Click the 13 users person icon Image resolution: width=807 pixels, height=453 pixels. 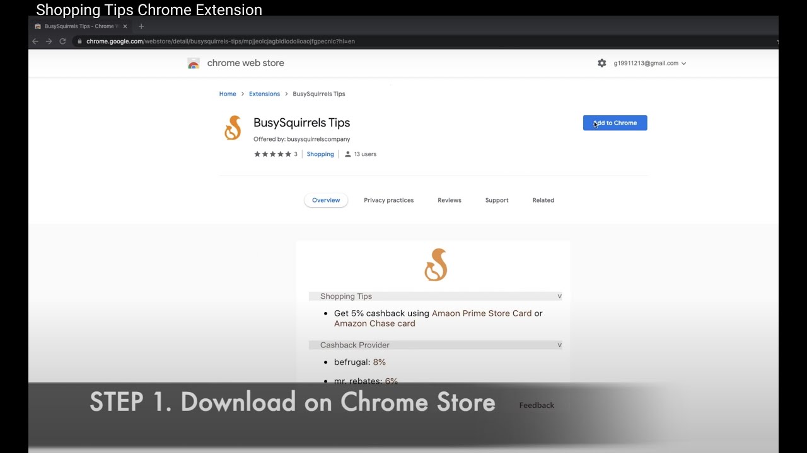point(347,154)
